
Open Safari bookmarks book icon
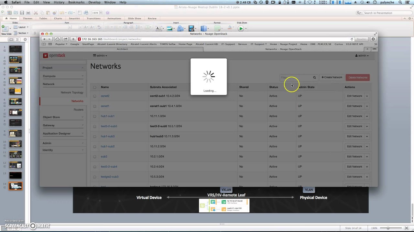click(44, 44)
